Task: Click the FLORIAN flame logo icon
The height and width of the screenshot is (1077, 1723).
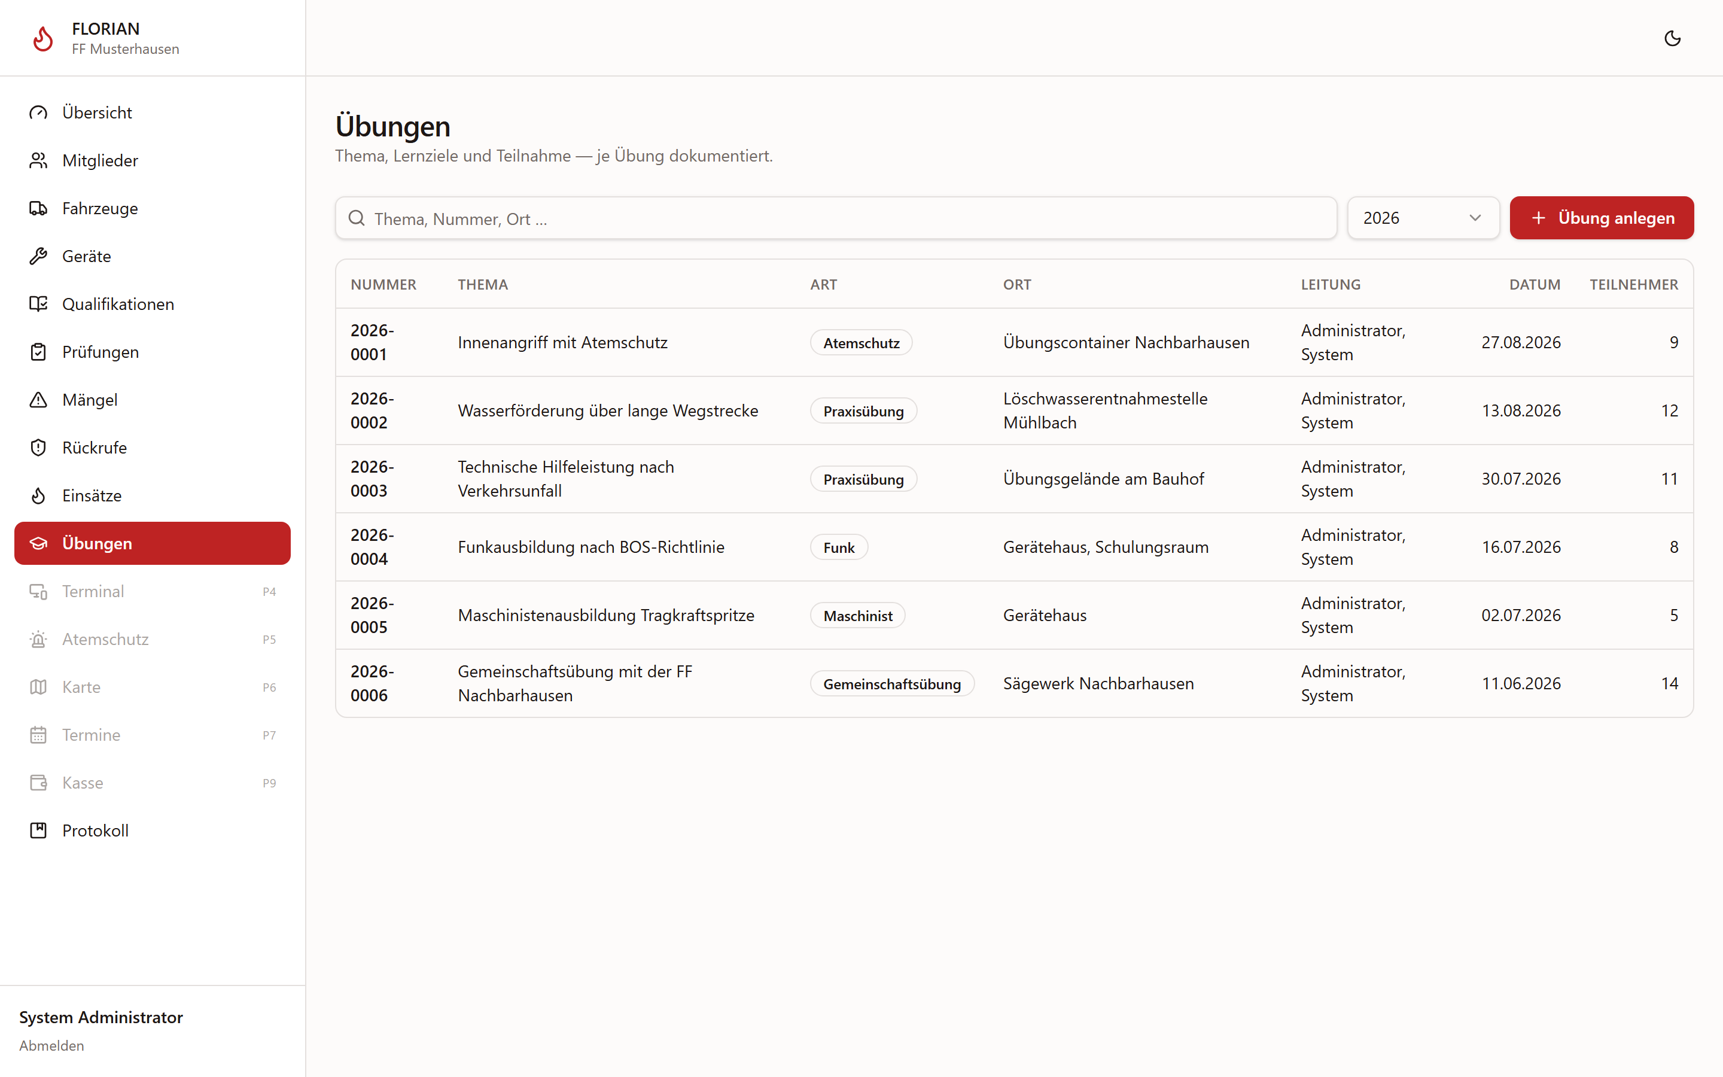Action: (42, 38)
